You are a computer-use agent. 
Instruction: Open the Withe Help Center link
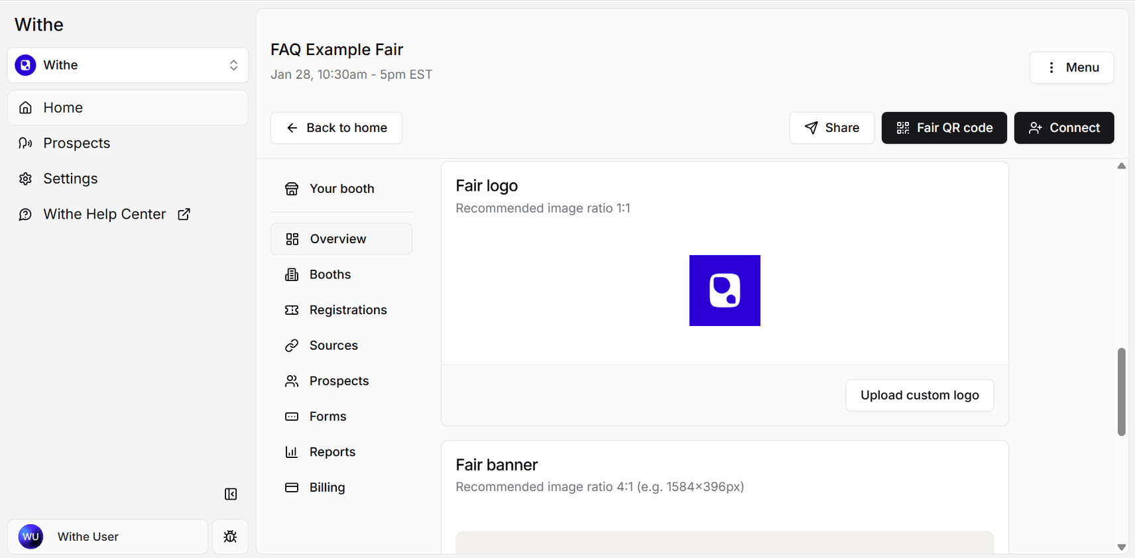click(127, 214)
